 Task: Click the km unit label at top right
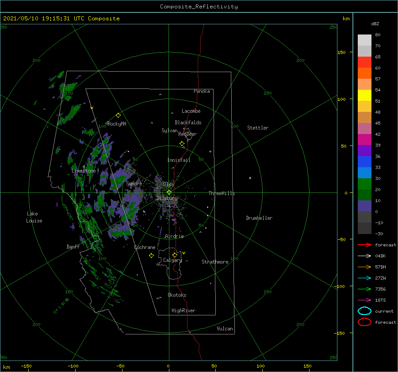[x=346, y=19]
